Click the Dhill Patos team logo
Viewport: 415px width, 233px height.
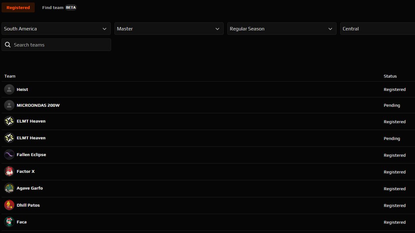coord(9,205)
